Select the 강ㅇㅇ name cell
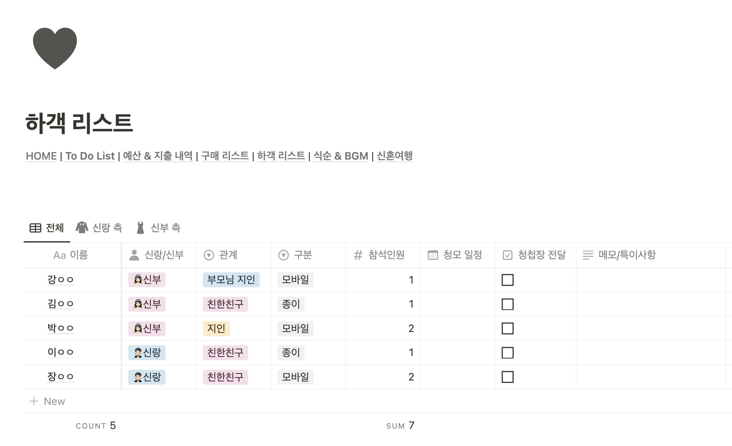Viewport: 732px width, 446px height. [x=61, y=280]
